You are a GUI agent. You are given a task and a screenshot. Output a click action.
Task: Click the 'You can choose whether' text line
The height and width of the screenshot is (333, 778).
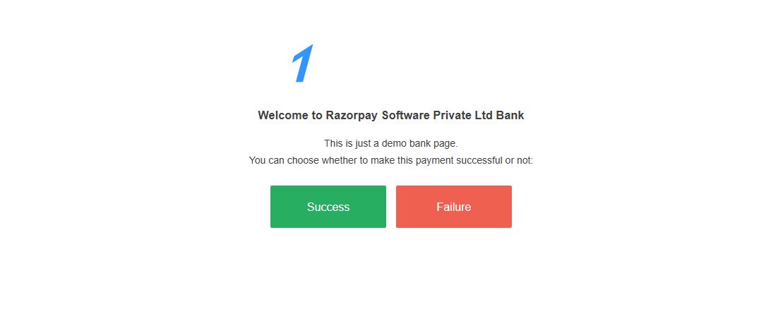click(390, 160)
